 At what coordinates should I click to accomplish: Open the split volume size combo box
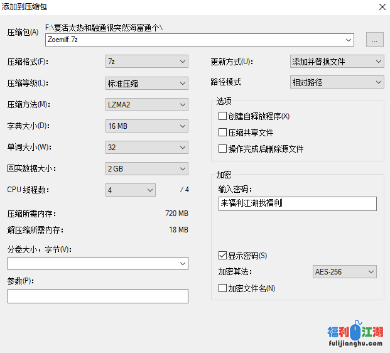tap(98, 263)
